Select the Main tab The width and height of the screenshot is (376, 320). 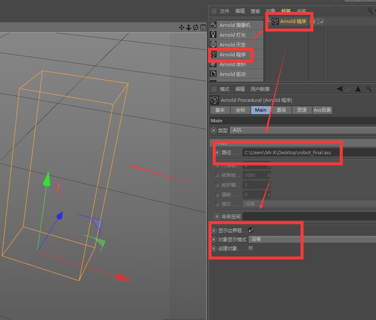pos(260,110)
